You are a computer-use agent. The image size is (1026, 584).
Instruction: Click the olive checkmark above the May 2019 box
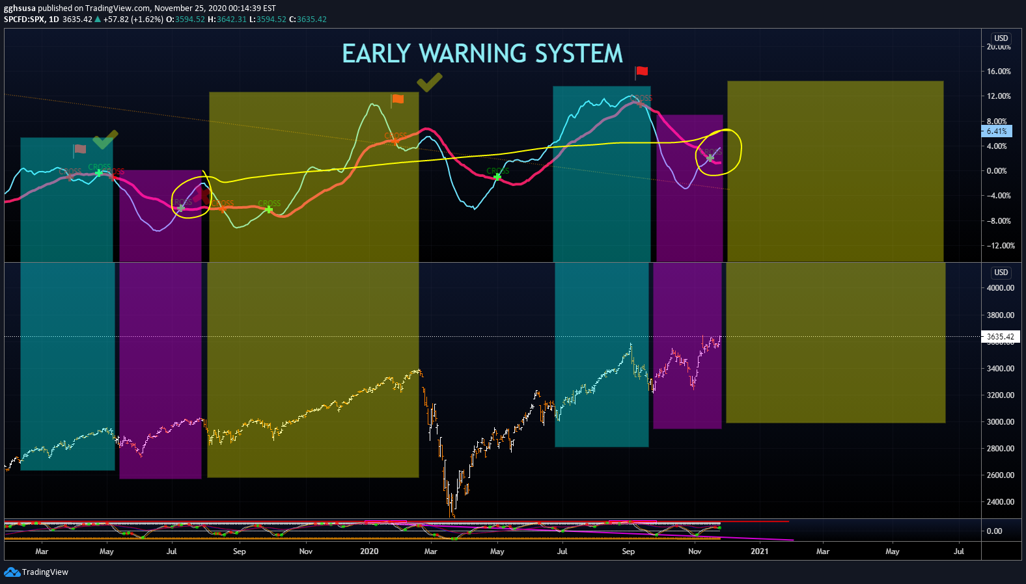[105, 139]
